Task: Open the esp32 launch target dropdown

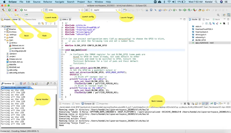Action: click(x=116, y=10)
